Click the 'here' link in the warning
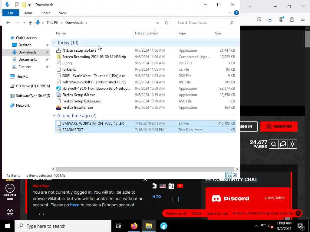 (x=74, y=205)
